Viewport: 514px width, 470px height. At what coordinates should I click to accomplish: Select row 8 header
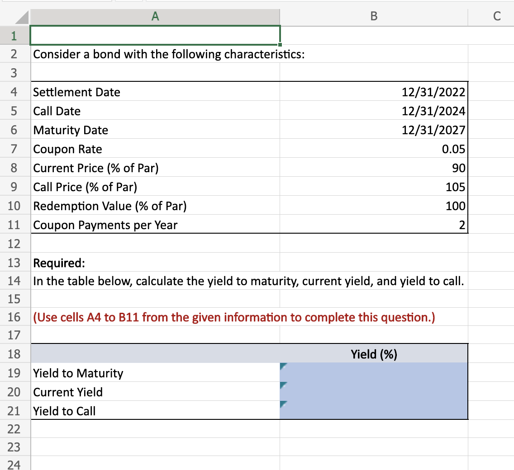pos(14,168)
